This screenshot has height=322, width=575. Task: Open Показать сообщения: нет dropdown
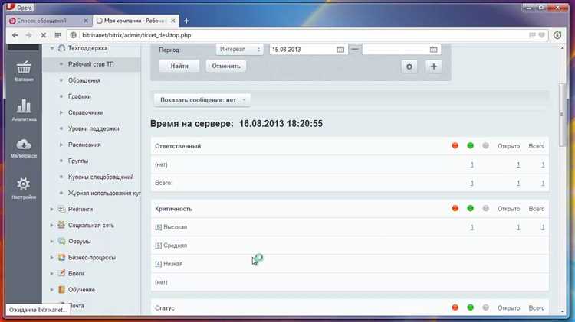click(202, 100)
